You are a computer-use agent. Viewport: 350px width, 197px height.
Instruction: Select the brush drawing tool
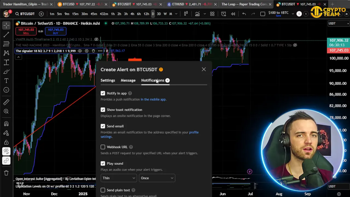[6, 72]
